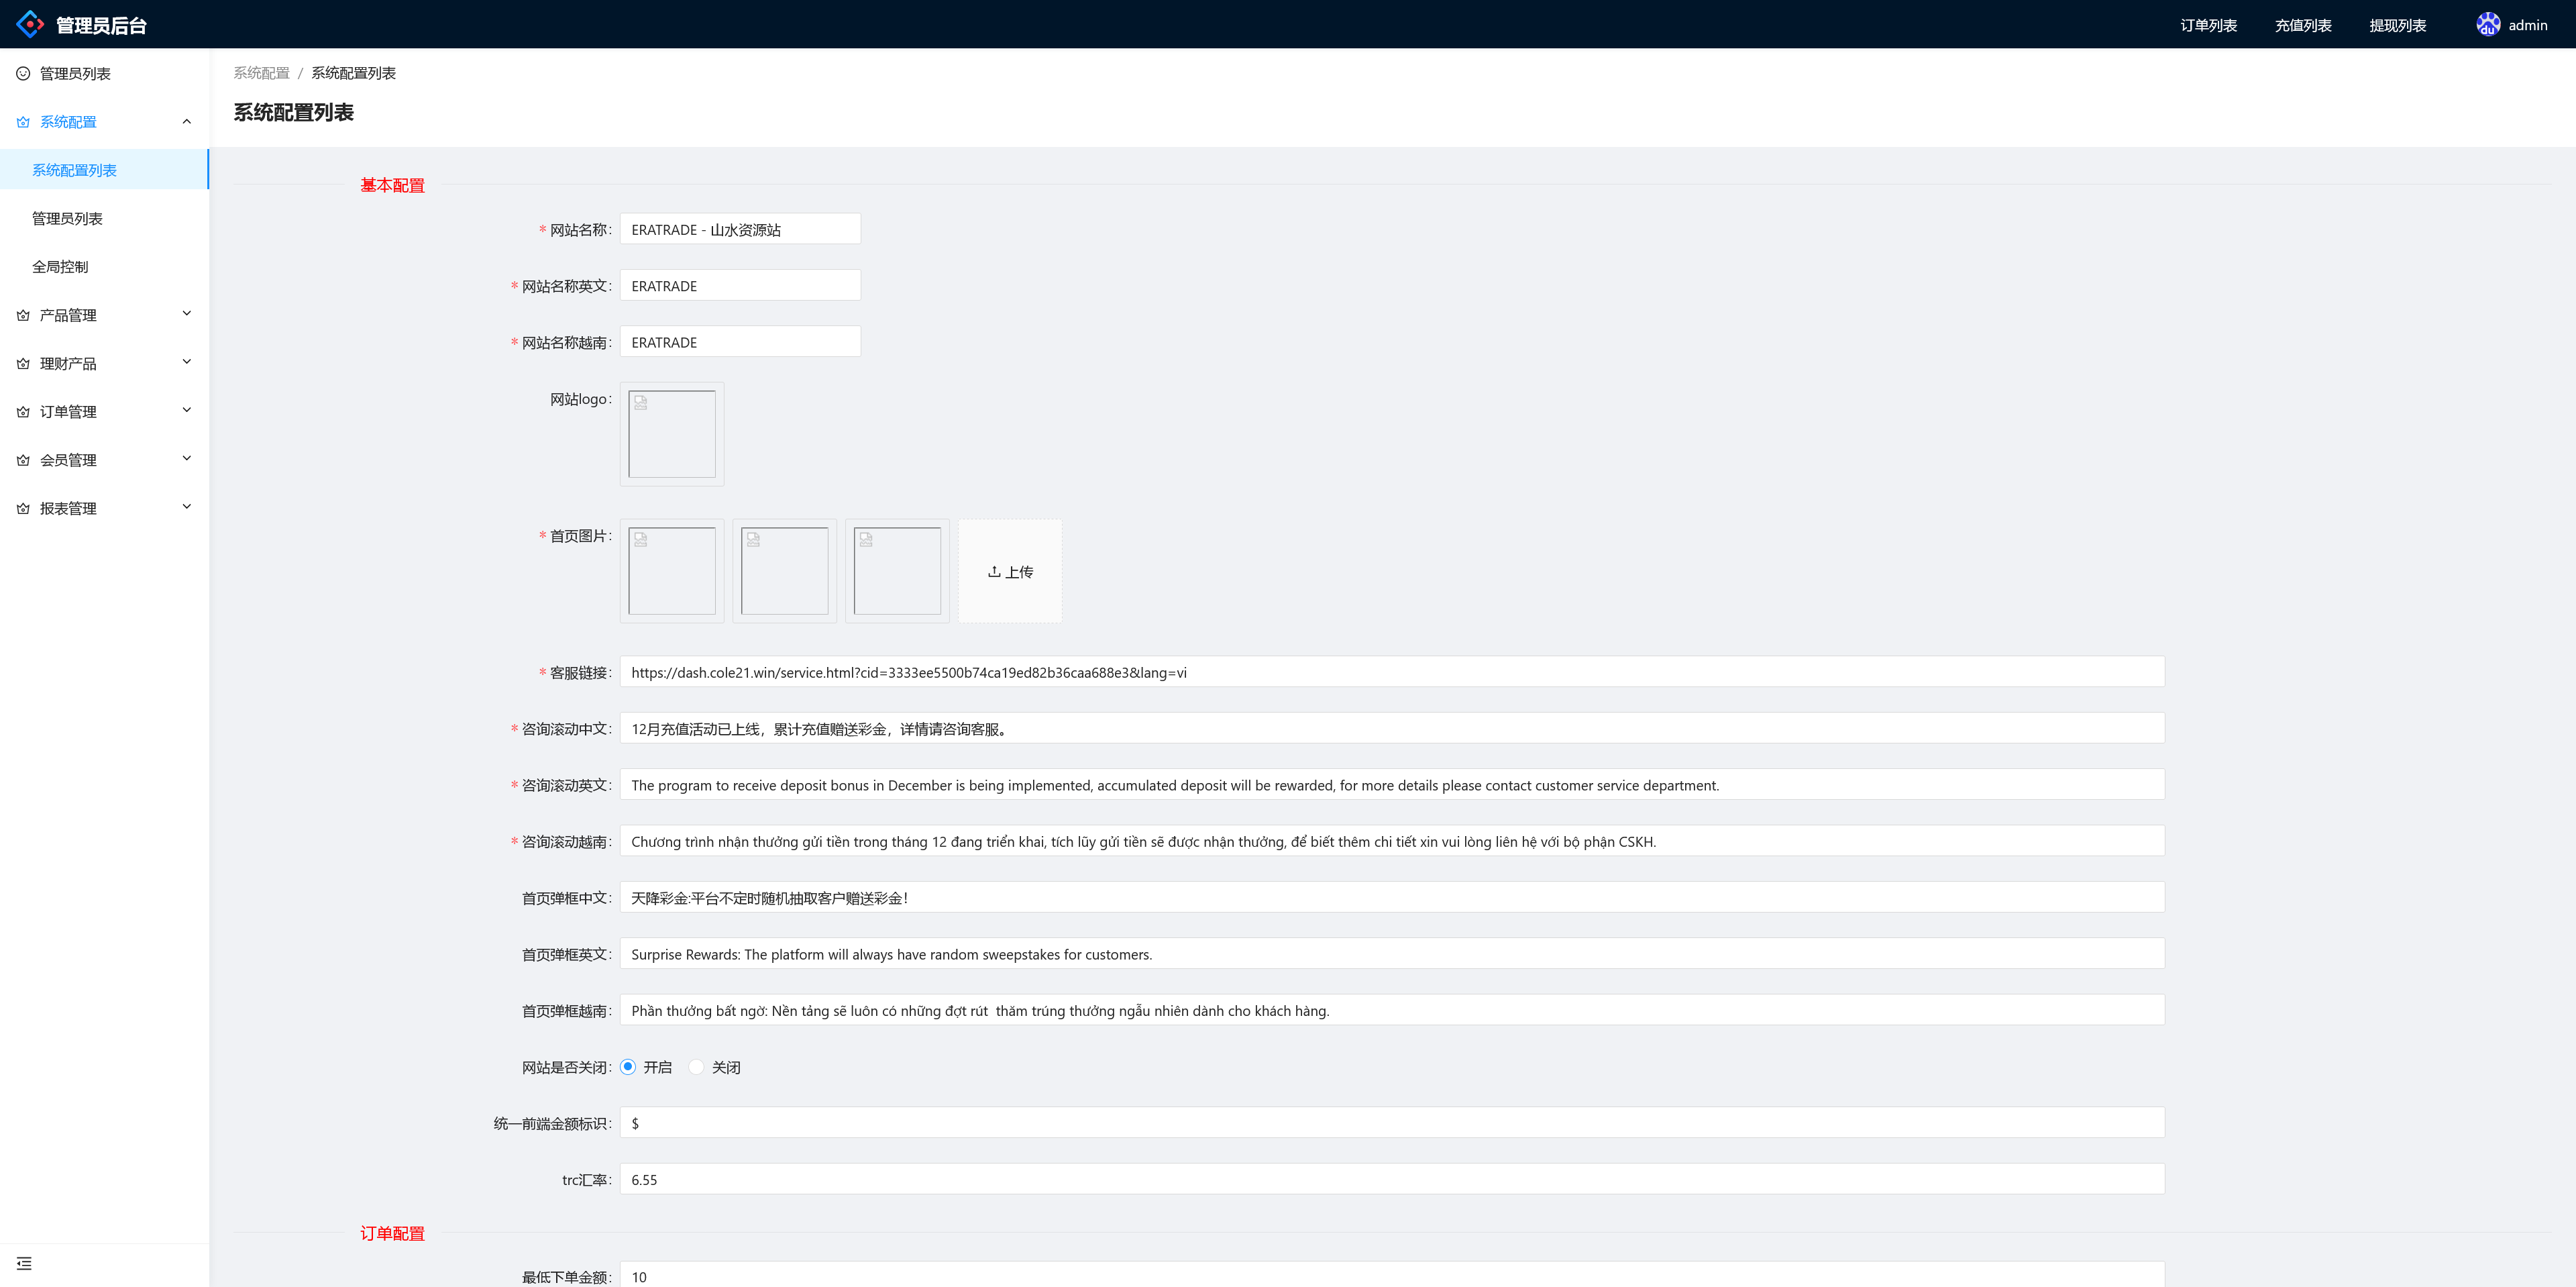Click the admin user avatar icon
The image size is (2576, 1287).
point(2487,24)
